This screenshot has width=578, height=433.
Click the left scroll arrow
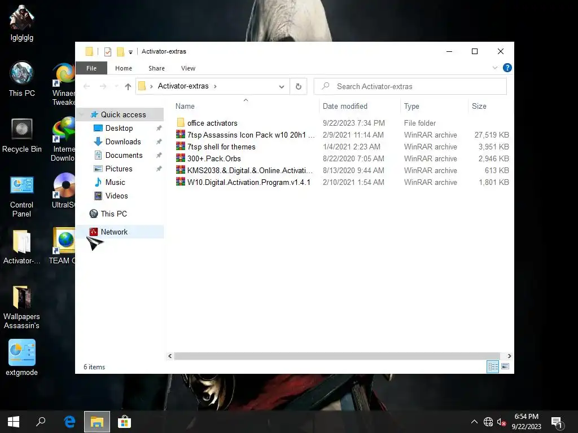(169, 356)
